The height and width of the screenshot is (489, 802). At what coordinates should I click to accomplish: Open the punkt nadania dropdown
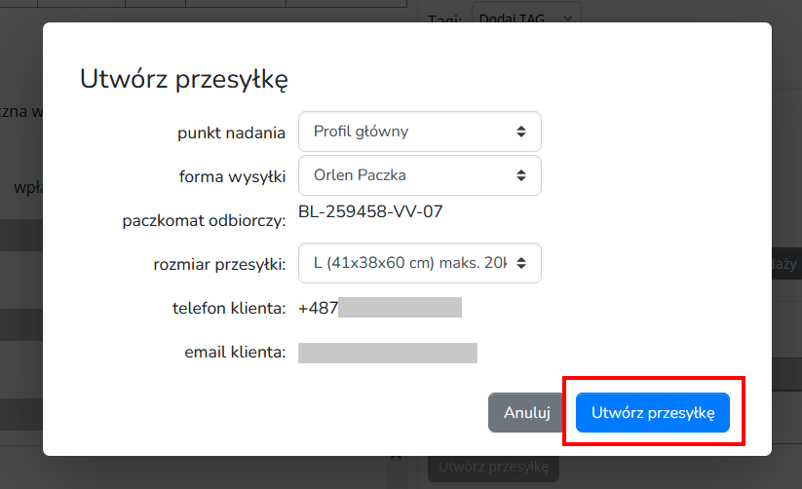tap(419, 132)
